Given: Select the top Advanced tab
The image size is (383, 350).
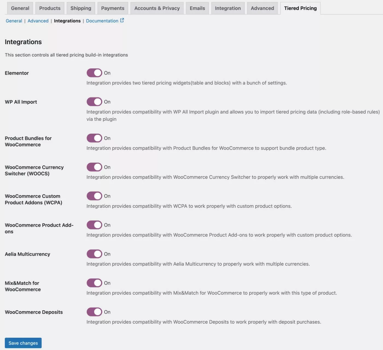Looking at the screenshot, I should click(x=262, y=8).
